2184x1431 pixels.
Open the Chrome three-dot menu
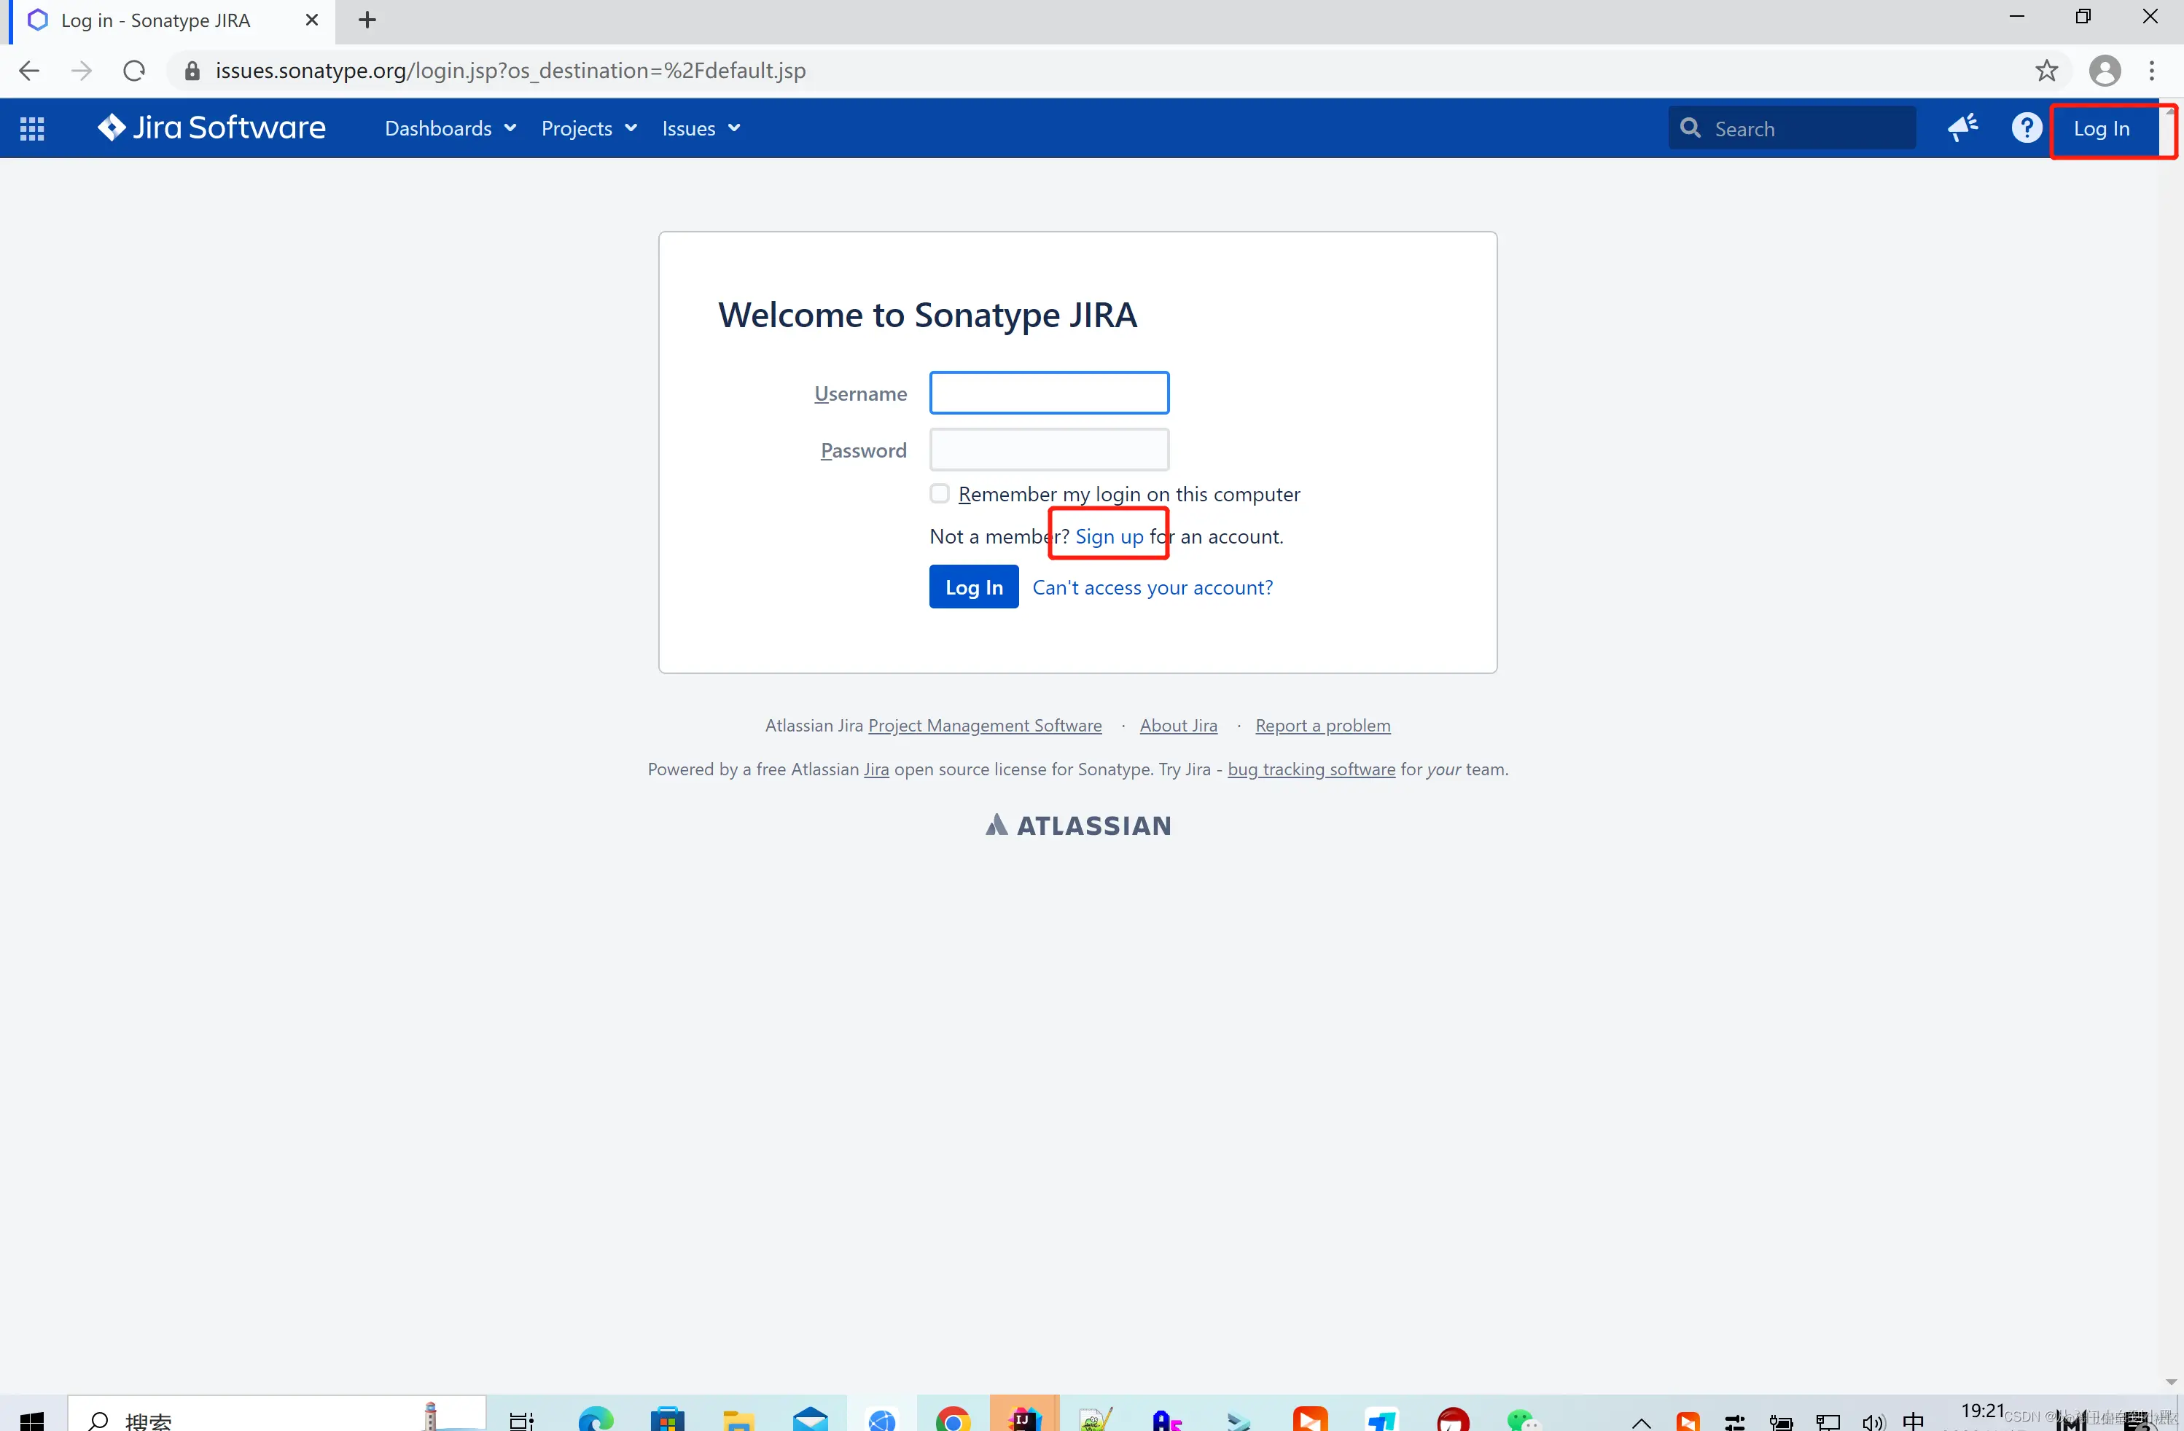click(2152, 71)
